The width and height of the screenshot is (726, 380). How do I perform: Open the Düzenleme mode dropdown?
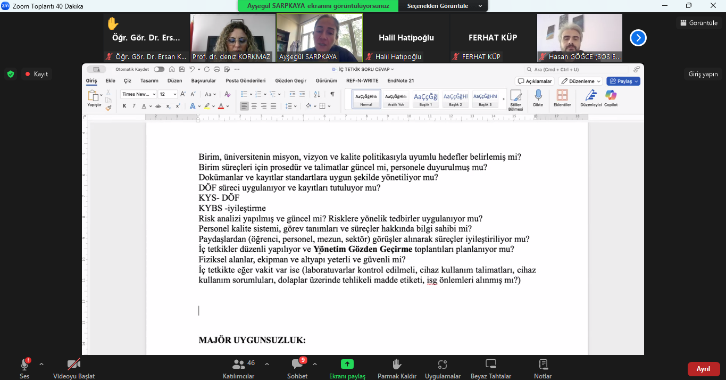click(580, 81)
